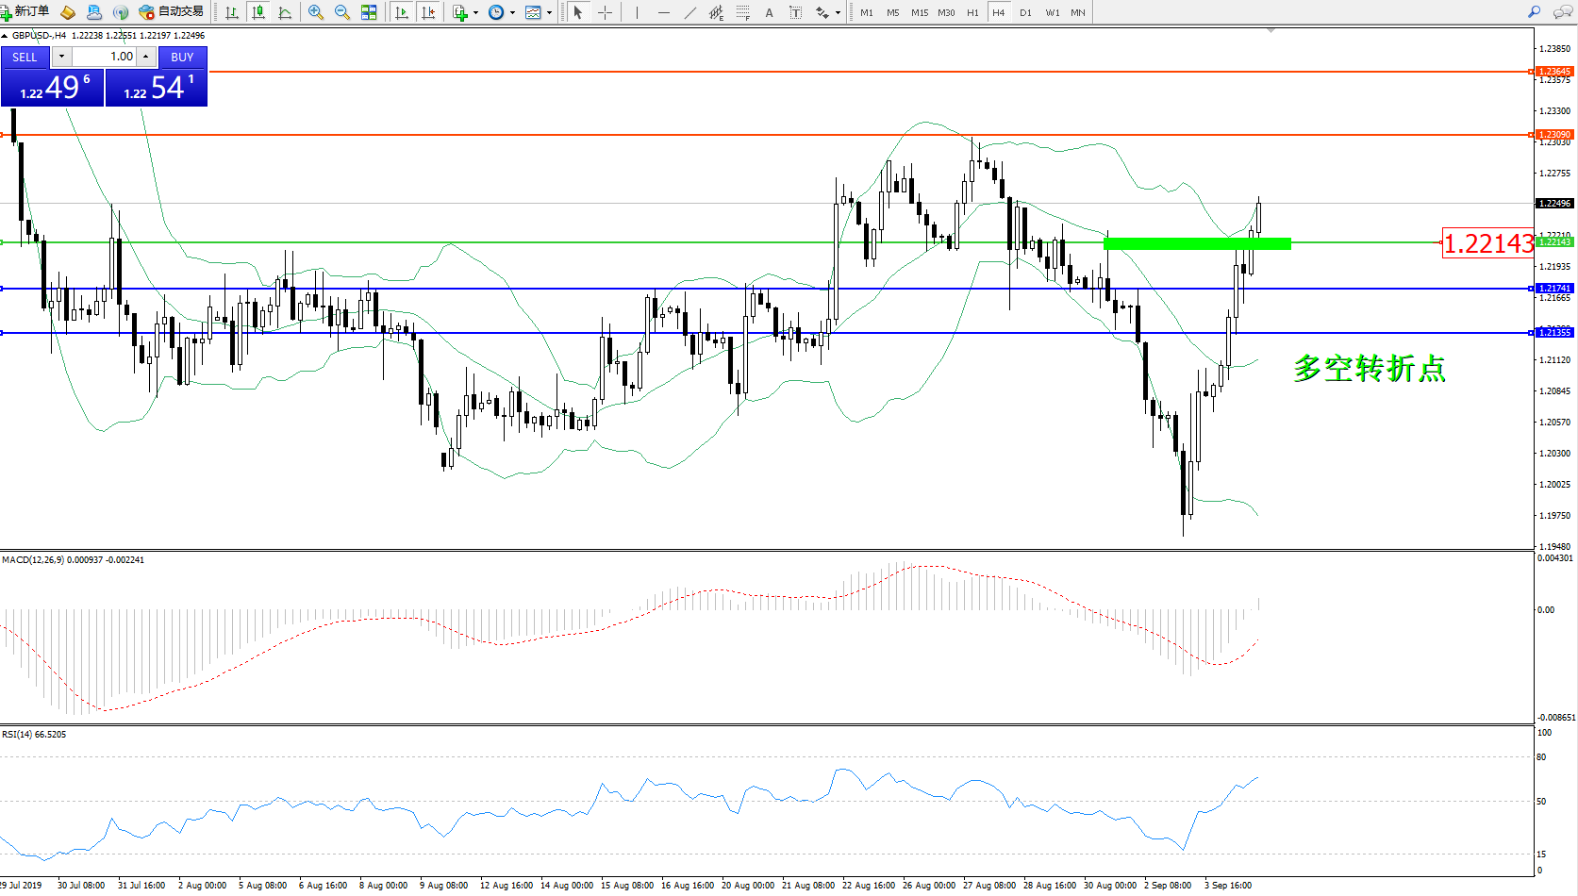Viewport: 1578px width, 896px height.
Task: Zoom in on the chart
Action: pos(316,12)
